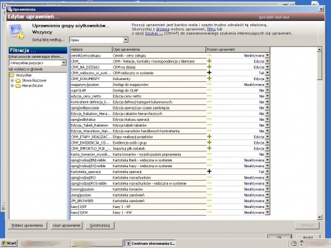This screenshot has height=248, width=331.
Task: Click the Opis uprawnienia column header
Action: click(x=159, y=50)
